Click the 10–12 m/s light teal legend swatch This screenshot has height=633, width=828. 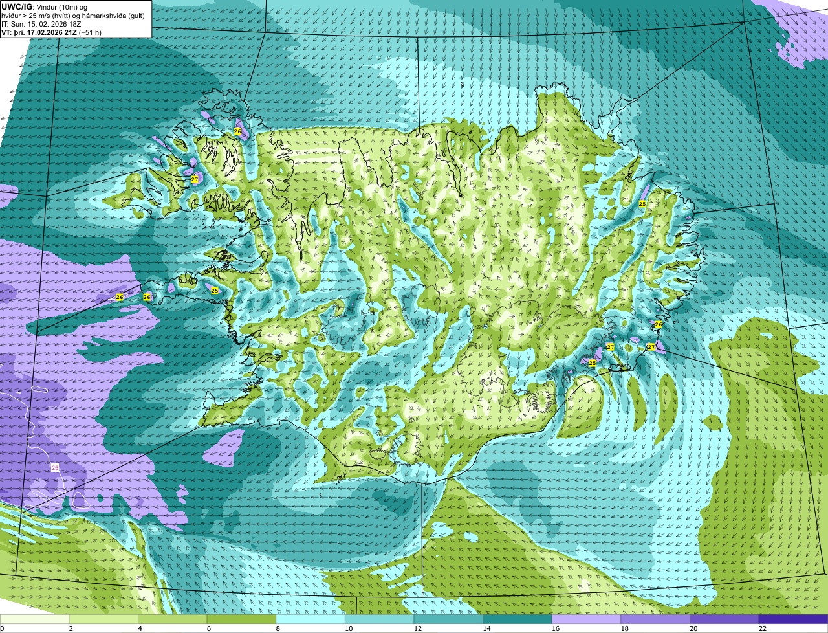coord(379,619)
